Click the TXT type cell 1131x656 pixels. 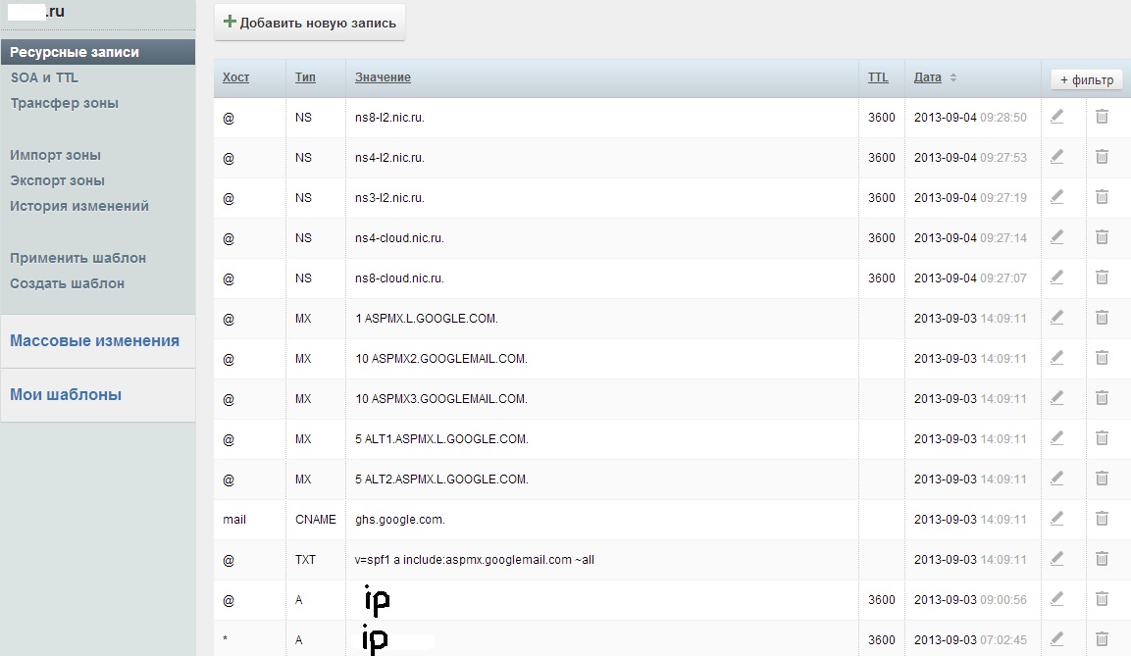point(305,559)
